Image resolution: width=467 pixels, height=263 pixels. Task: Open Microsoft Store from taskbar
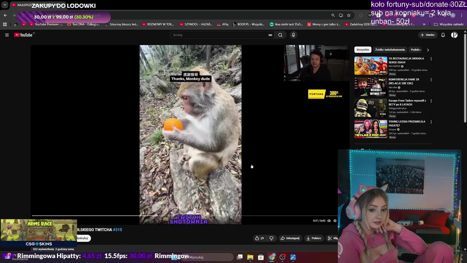point(261,257)
